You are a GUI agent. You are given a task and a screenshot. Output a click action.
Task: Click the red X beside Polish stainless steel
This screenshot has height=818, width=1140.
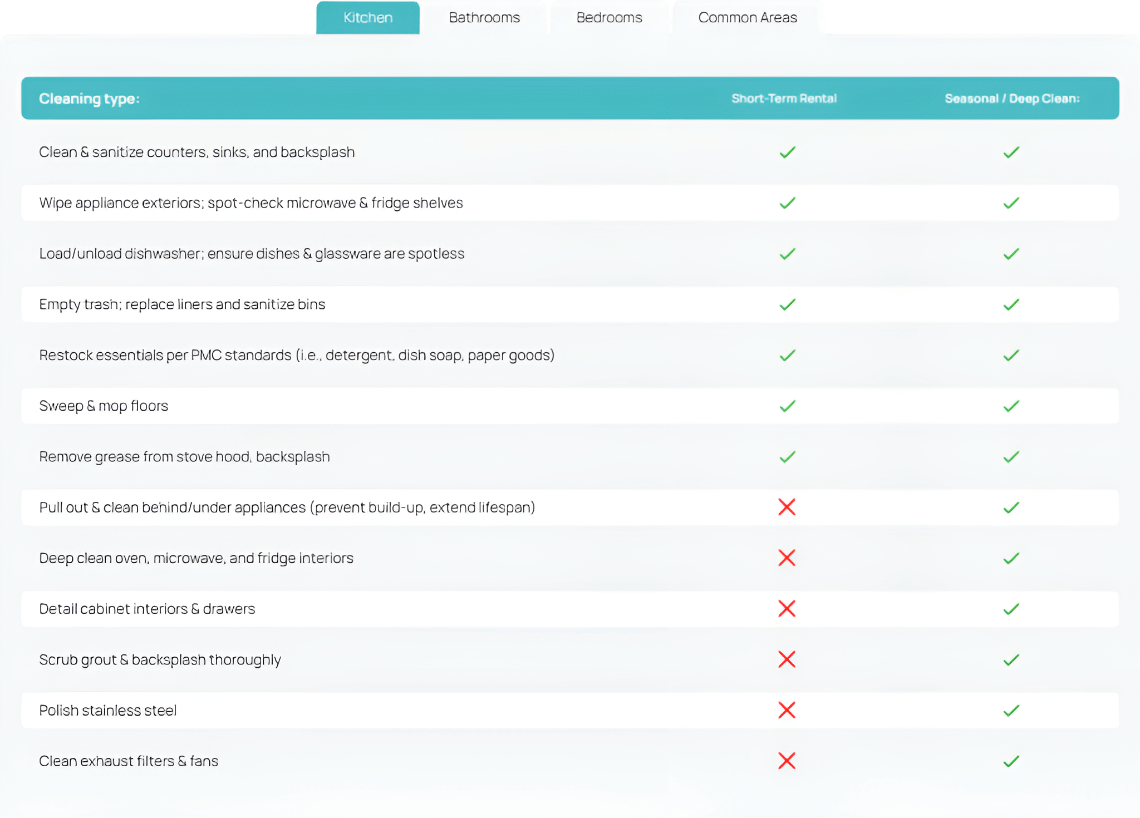coord(787,710)
